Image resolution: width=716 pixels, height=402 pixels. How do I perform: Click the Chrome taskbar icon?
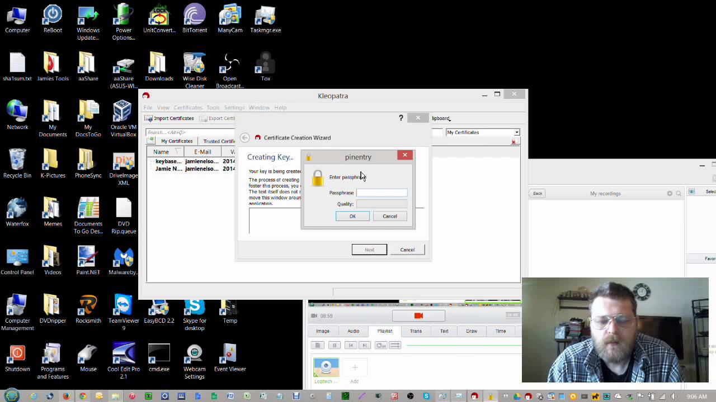tap(82, 396)
